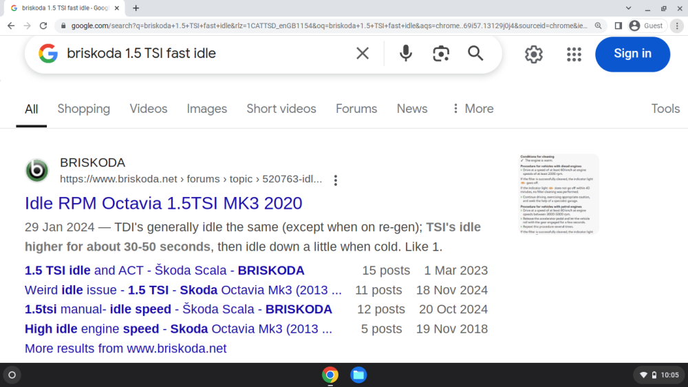Open a new browser tab with plus icon
Screen dimensions: 688x387
(x=136, y=8)
